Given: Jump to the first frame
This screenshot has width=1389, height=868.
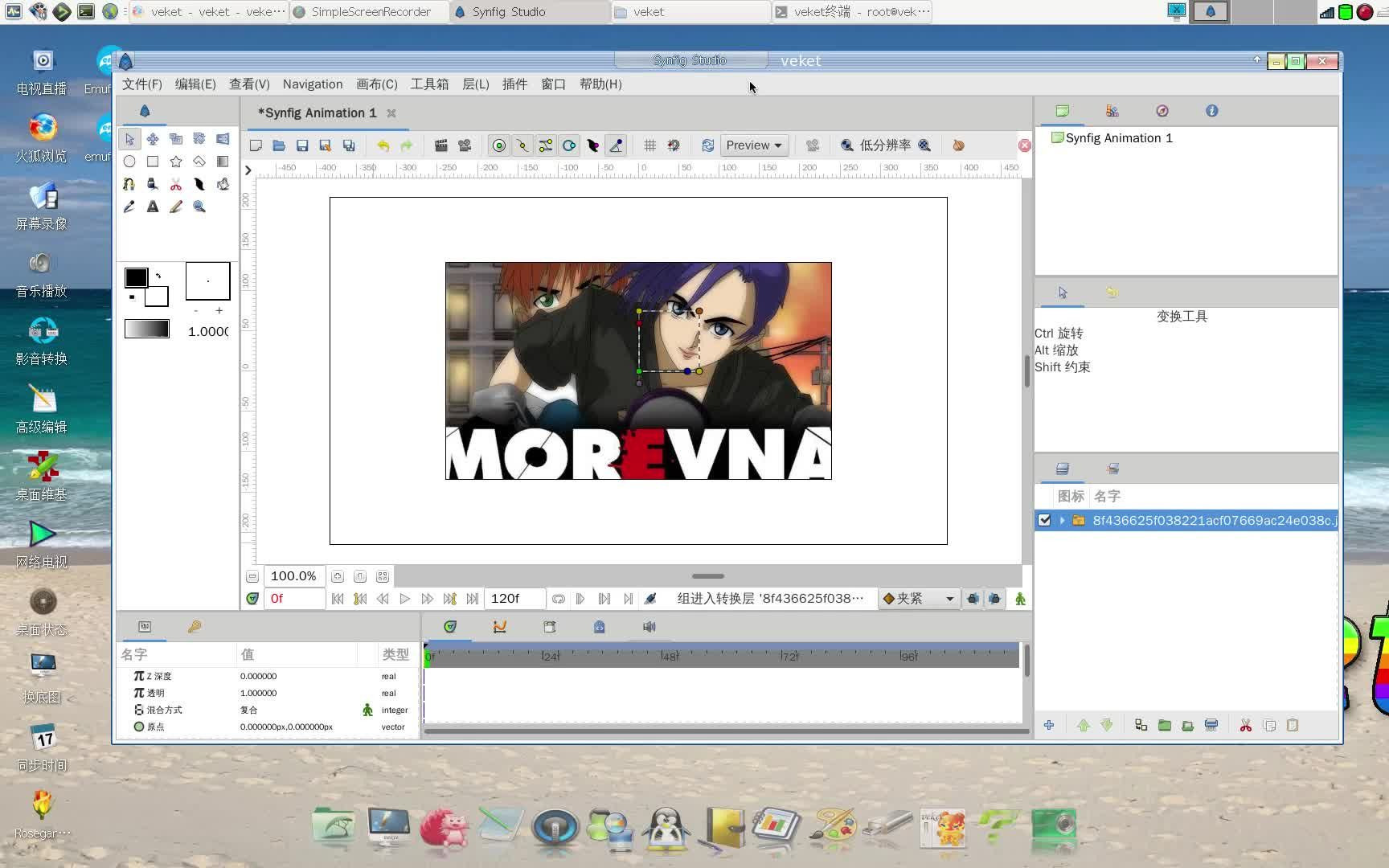Looking at the screenshot, I should [338, 599].
